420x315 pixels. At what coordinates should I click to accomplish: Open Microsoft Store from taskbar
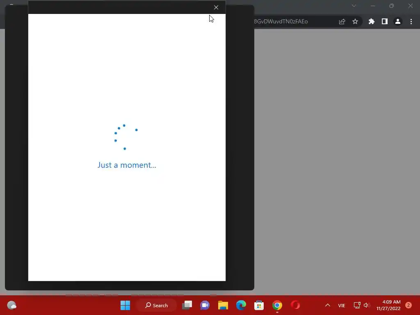pos(259,305)
